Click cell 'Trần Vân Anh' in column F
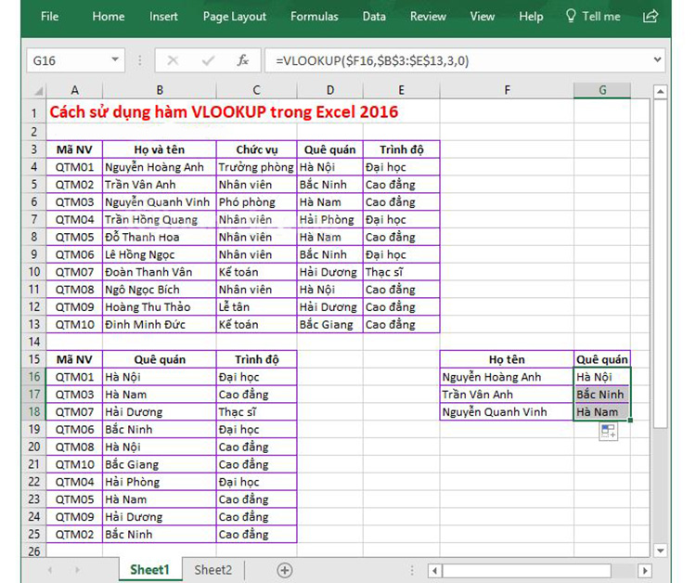Screen dimensions: 696x583 point(507,395)
